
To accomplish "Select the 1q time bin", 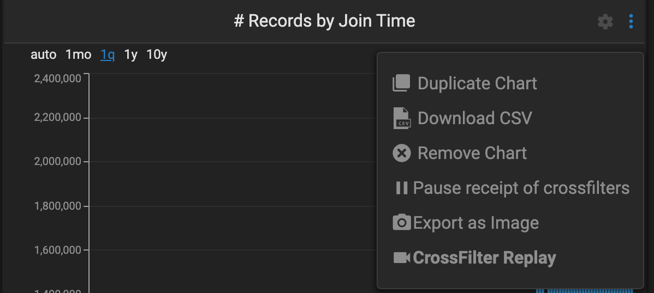I will coord(108,54).
